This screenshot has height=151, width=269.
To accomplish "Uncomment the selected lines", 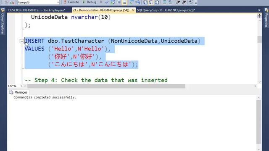I will (x=170, y=2).
